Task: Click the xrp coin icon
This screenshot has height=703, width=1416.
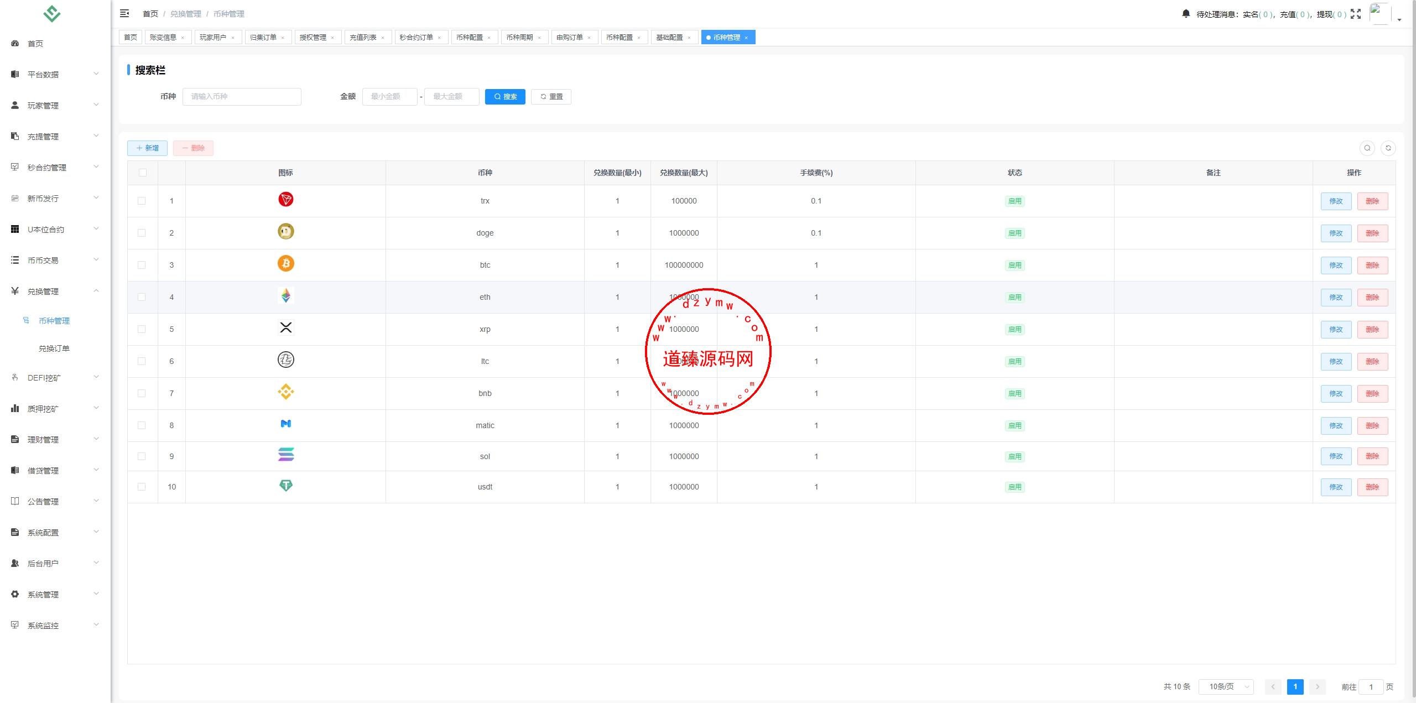Action: [x=286, y=327]
